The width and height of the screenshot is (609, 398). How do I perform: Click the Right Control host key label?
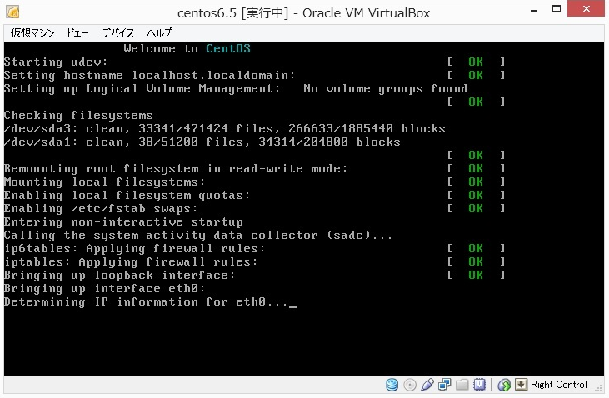559,385
